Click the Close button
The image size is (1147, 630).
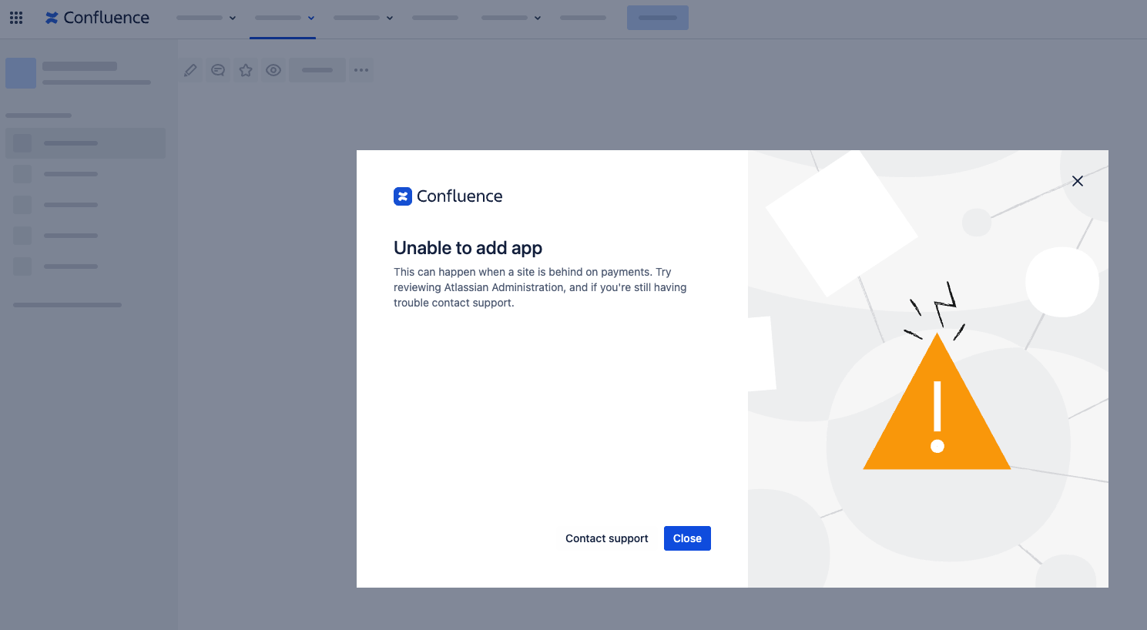(x=687, y=538)
